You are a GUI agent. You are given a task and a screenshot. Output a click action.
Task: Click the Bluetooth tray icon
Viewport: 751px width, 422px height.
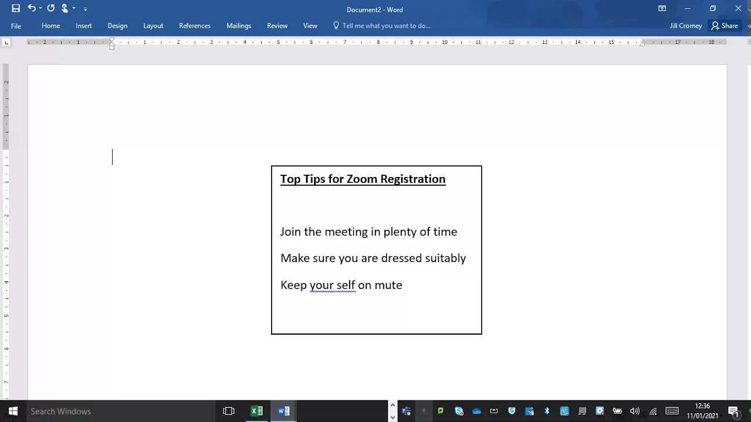pos(547,411)
